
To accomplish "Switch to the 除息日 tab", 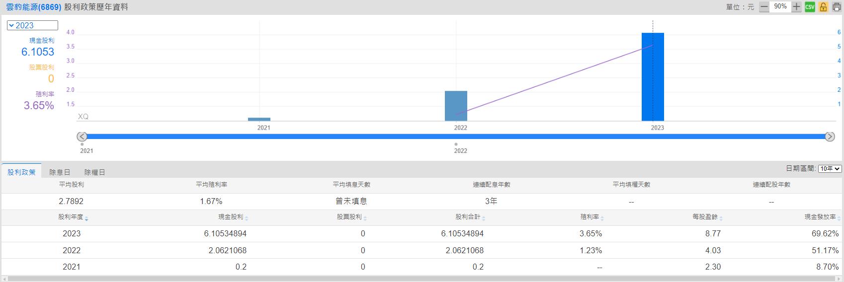I will [60, 172].
